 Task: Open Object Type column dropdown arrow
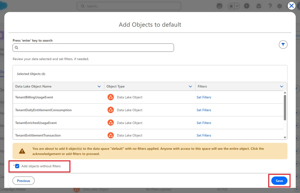[x=190, y=86]
